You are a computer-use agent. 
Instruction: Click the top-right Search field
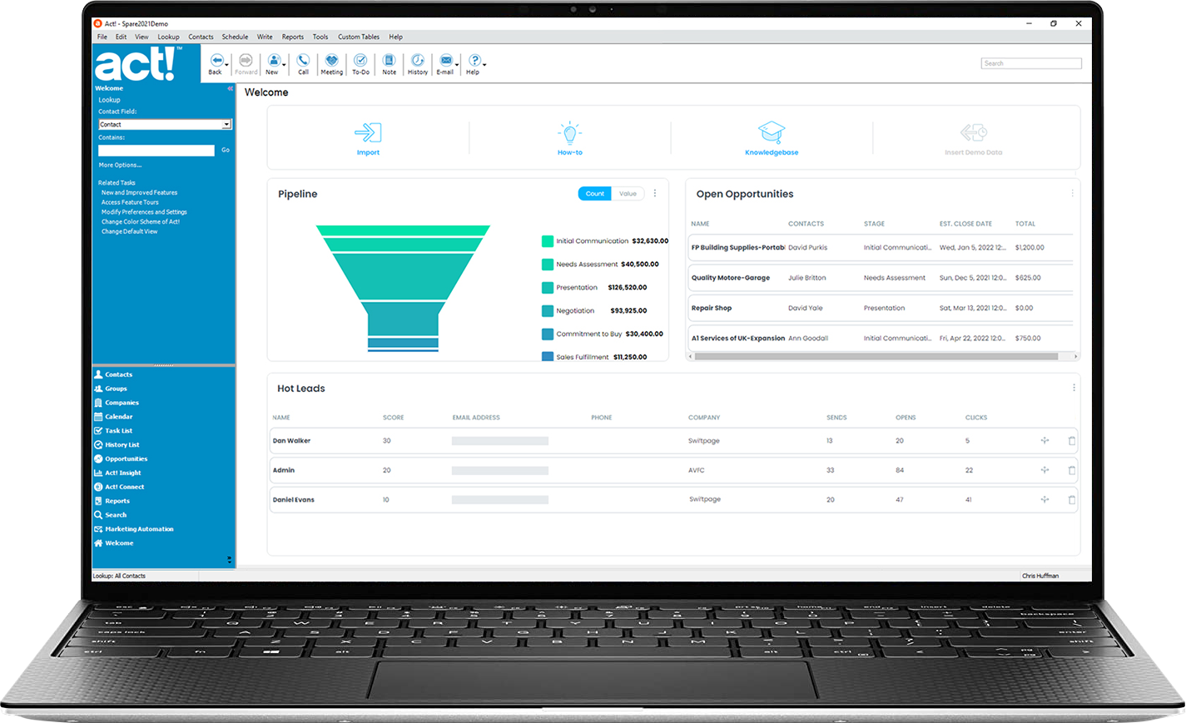tap(1031, 63)
